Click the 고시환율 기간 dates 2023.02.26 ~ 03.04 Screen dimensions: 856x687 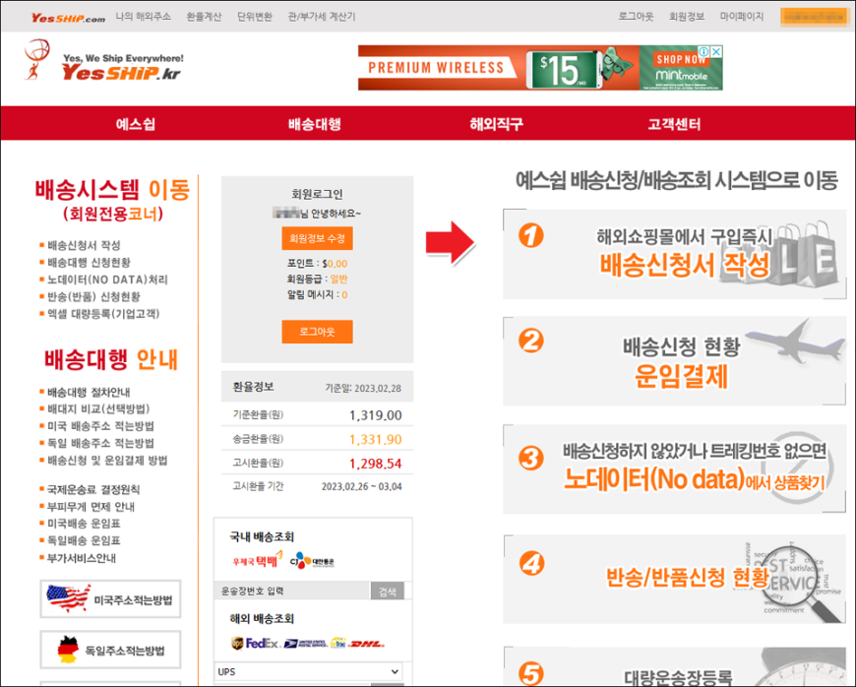coord(361,486)
